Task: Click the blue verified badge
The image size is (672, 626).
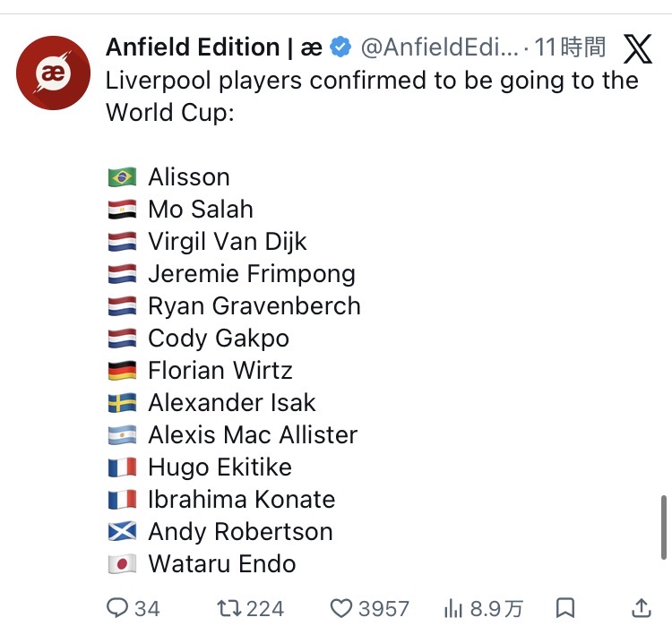Action: coord(340,47)
